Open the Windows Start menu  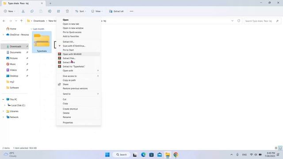click(x=107, y=155)
